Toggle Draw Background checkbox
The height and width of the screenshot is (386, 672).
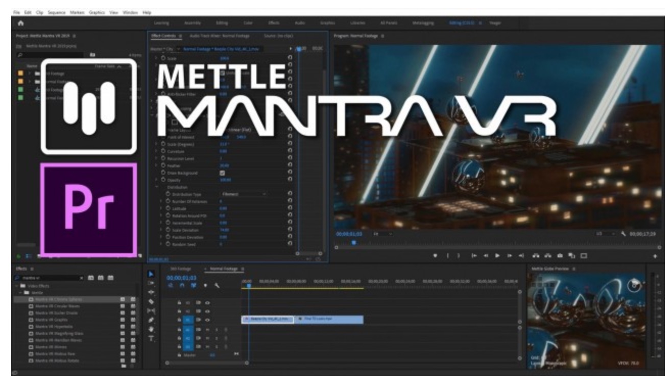tap(222, 173)
